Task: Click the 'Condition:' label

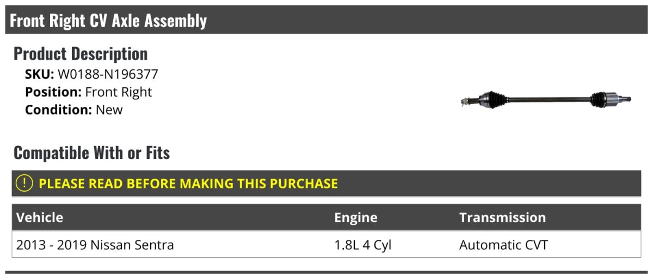Action: pos(58,110)
